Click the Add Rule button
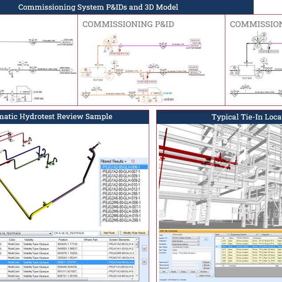The height and width of the screenshot is (282, 282). pyautogui.click(x=109, y=233)
